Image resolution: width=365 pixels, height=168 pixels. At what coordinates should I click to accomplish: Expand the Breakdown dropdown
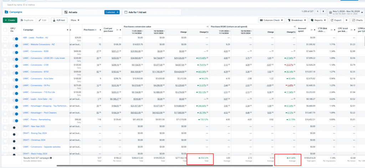[297, 20]
